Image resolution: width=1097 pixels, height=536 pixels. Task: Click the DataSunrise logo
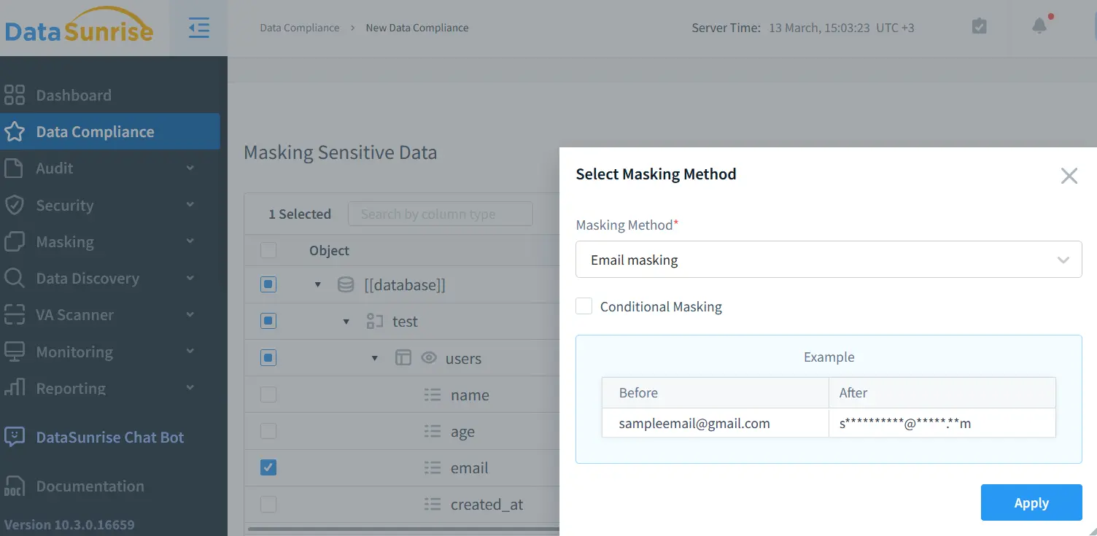pyautogui.click(x=79, y=28)
